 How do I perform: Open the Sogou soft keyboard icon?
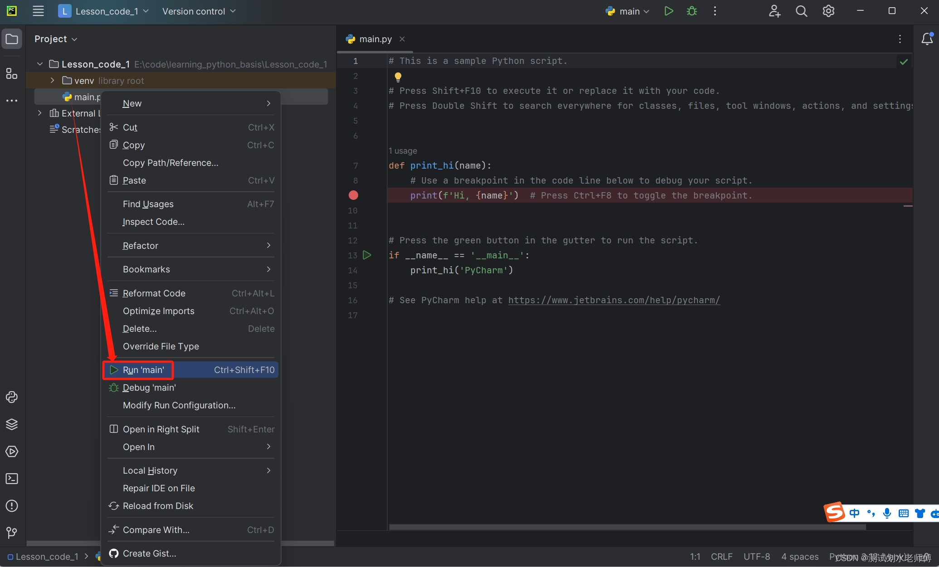click(x=904, y=513)
